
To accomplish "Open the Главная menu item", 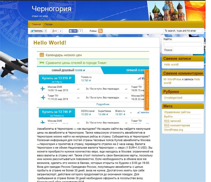I will (36, 24).
